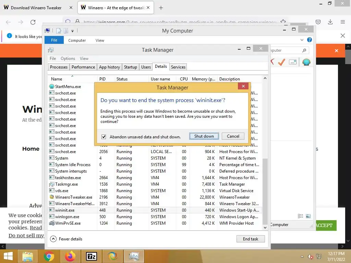Click the Taskmgr.exe process icon
This screenshot has width=351, height=263.
pyautogui.click(x=52, y=184)
